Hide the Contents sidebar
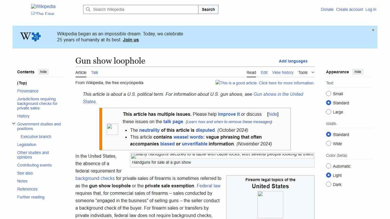Screen dimensions: 390x219 pos(43,72)
